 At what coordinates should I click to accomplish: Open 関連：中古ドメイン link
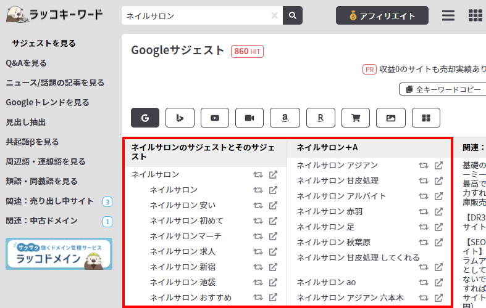point(41,221)
